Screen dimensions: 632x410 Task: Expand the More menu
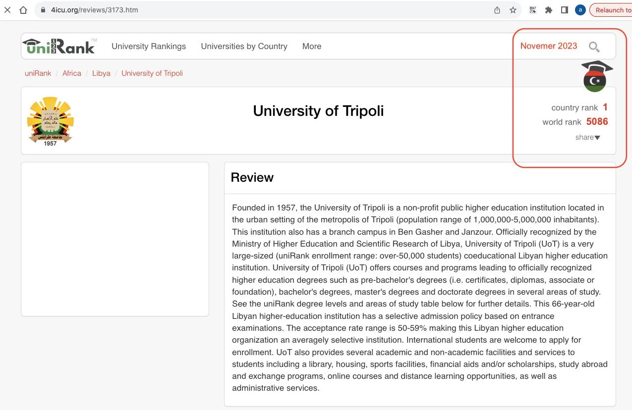pos(312,46)
